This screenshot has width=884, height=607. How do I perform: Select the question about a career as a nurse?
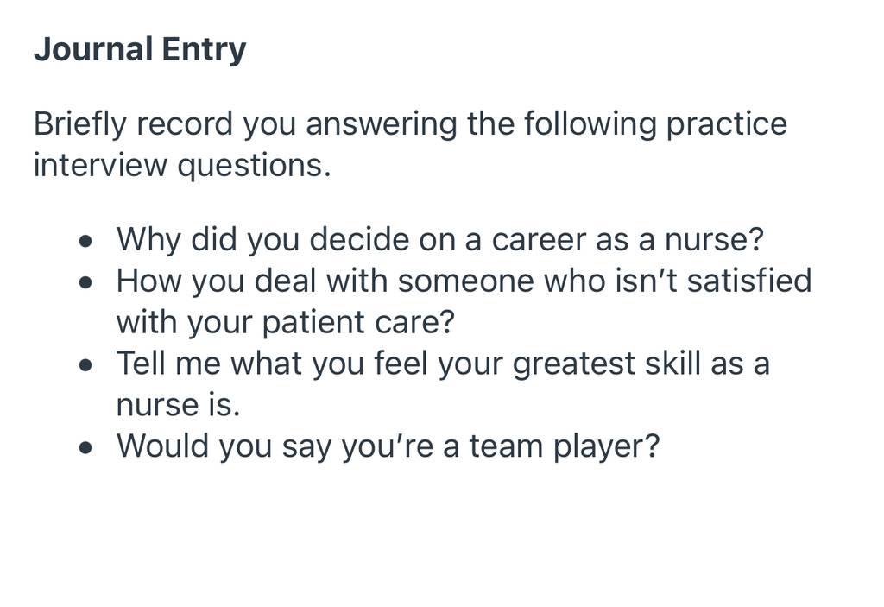click(x=439, y=240)
